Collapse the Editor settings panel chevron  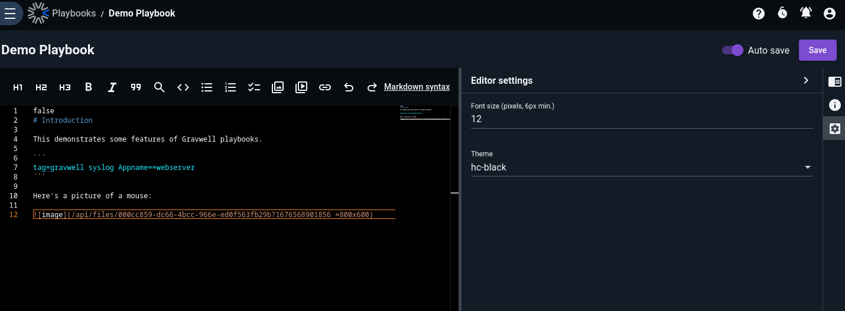pos(806,80)
